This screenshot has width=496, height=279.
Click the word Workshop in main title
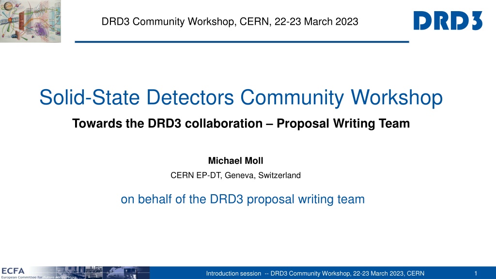(397, 97)
